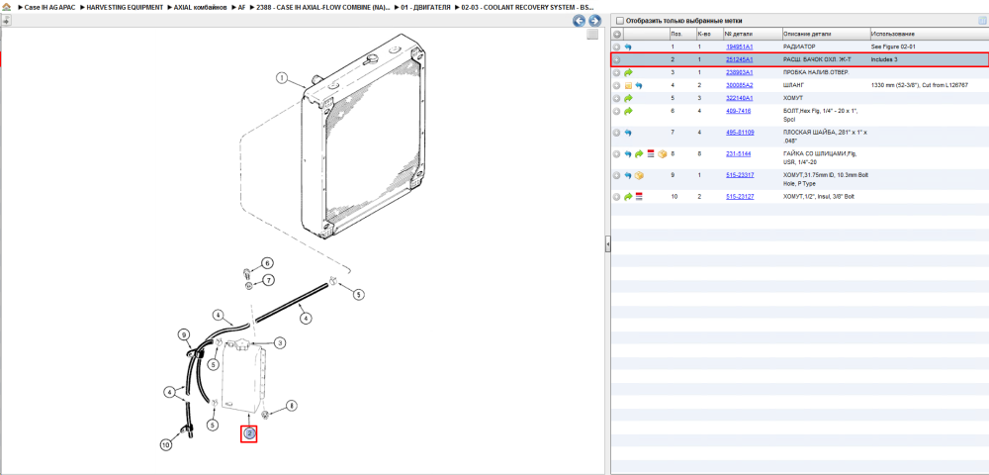Image resolution: width=989 pixels, height=475 pixels.
Task: Click the previous figure arrow button
Action: coord(579,21)
